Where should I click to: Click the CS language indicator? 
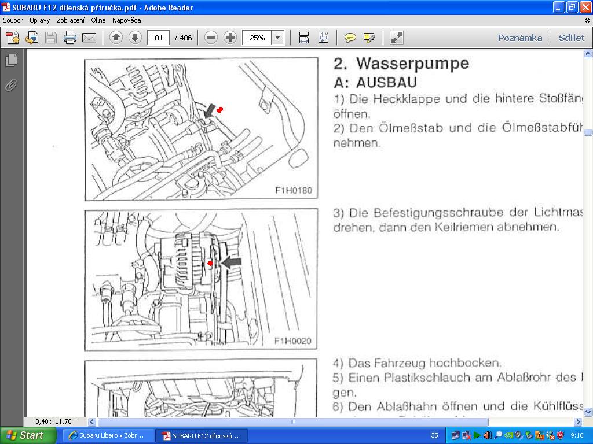click(434, 435)
